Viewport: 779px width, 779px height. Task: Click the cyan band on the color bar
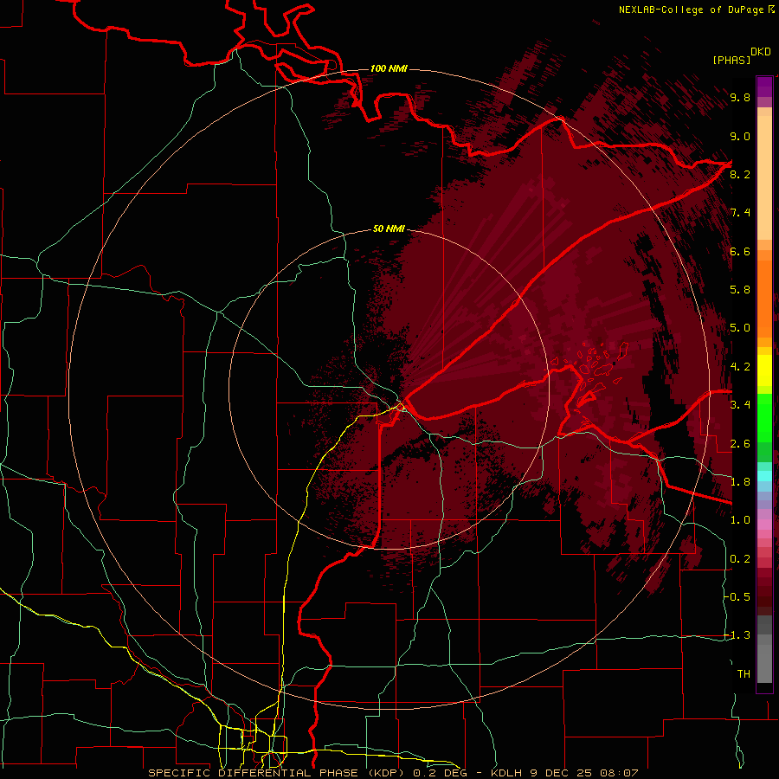tap(764, 476)
